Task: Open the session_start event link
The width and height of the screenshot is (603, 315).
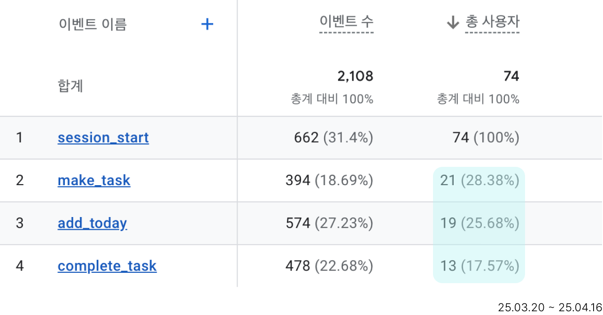Action: click(103, 138)
